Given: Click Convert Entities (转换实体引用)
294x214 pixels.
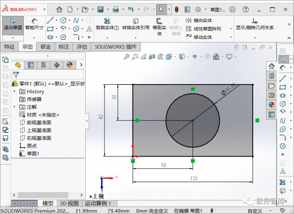Looking at the screenshot, I should (136, 24).
